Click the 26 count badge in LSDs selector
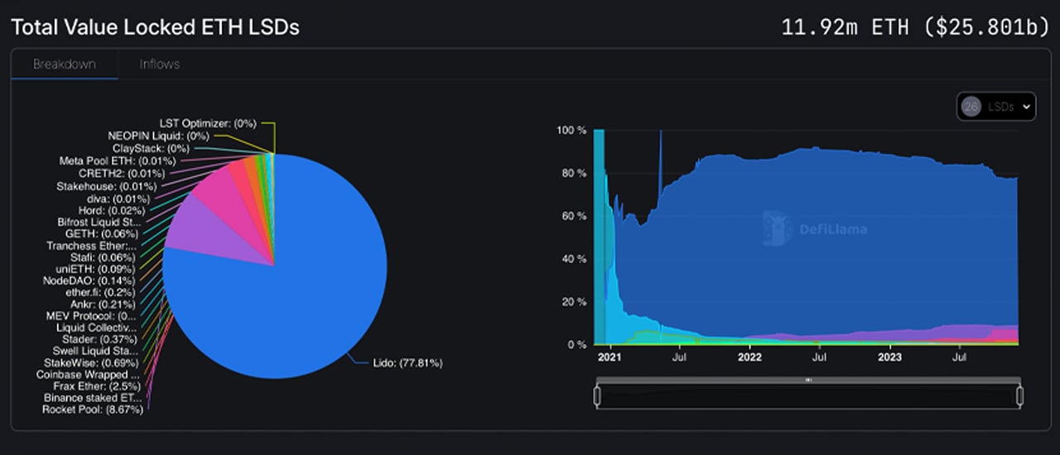Viewport: 1060px width, 455px height. point(971,107)
